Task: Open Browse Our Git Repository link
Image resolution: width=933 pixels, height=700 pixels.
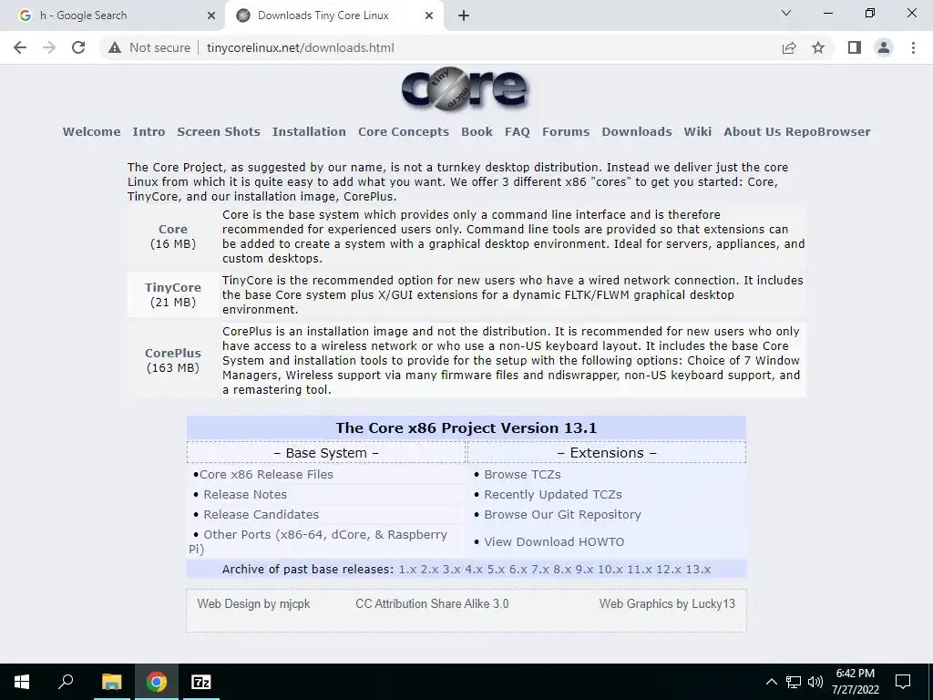Action: [x=562, y=514]
